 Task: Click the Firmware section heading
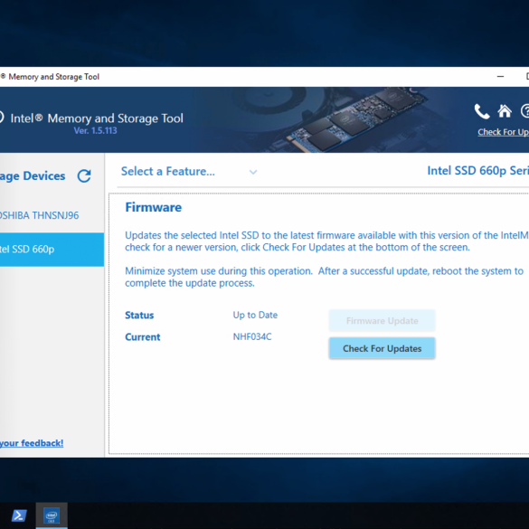click(x=153, y=207)
